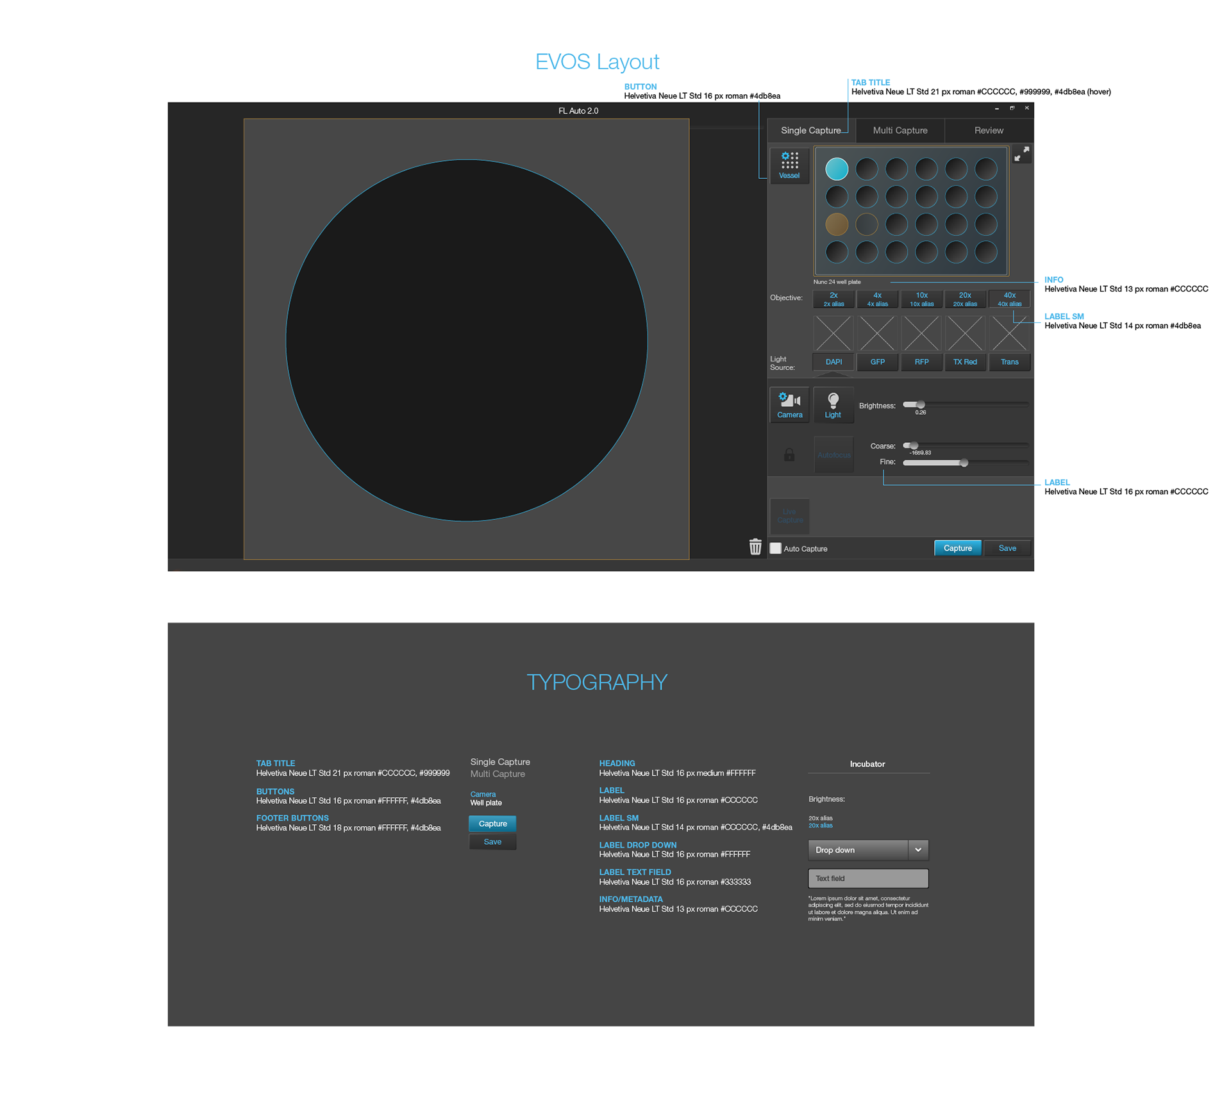
Task: Enable the Auto Capture checkbox
Action: pos(775,548)
